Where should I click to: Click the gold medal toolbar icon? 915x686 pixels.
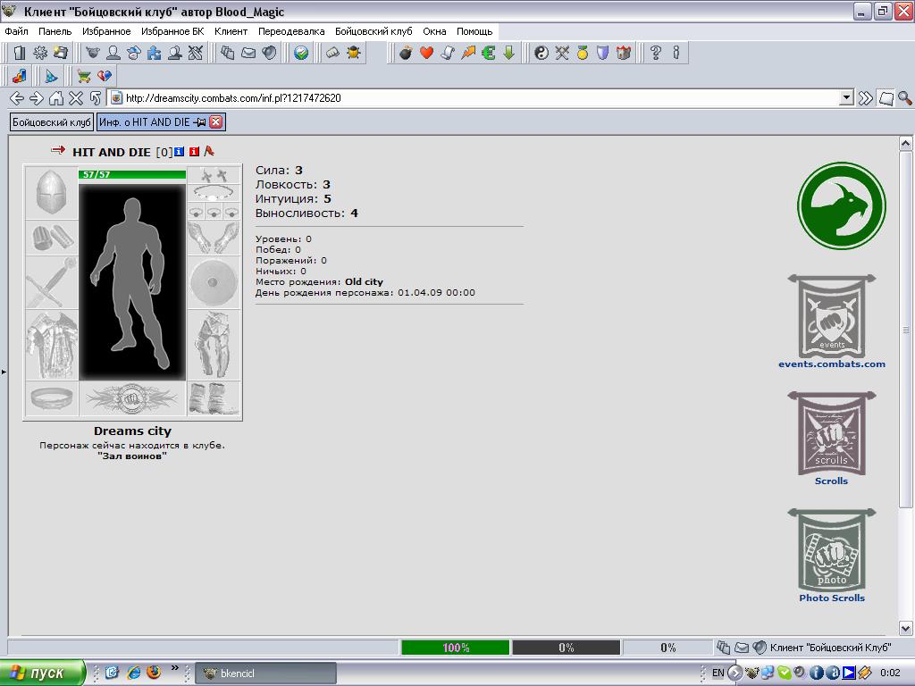pos(583,53)
